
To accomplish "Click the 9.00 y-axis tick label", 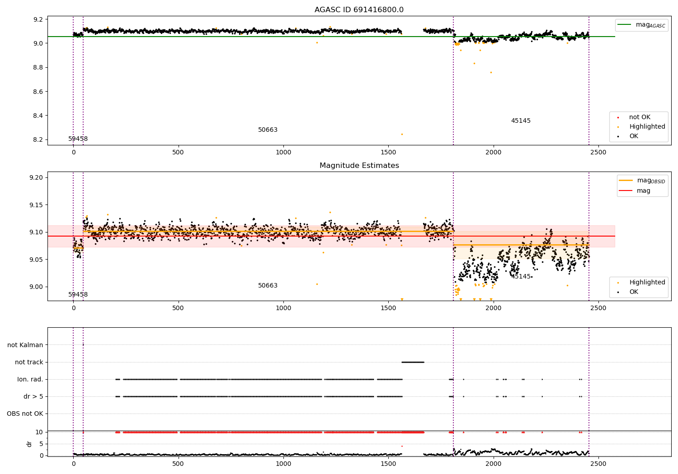I will pos(36,287).
